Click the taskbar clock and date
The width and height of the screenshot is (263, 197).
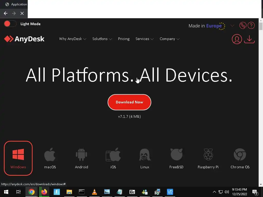pos(239,192)
